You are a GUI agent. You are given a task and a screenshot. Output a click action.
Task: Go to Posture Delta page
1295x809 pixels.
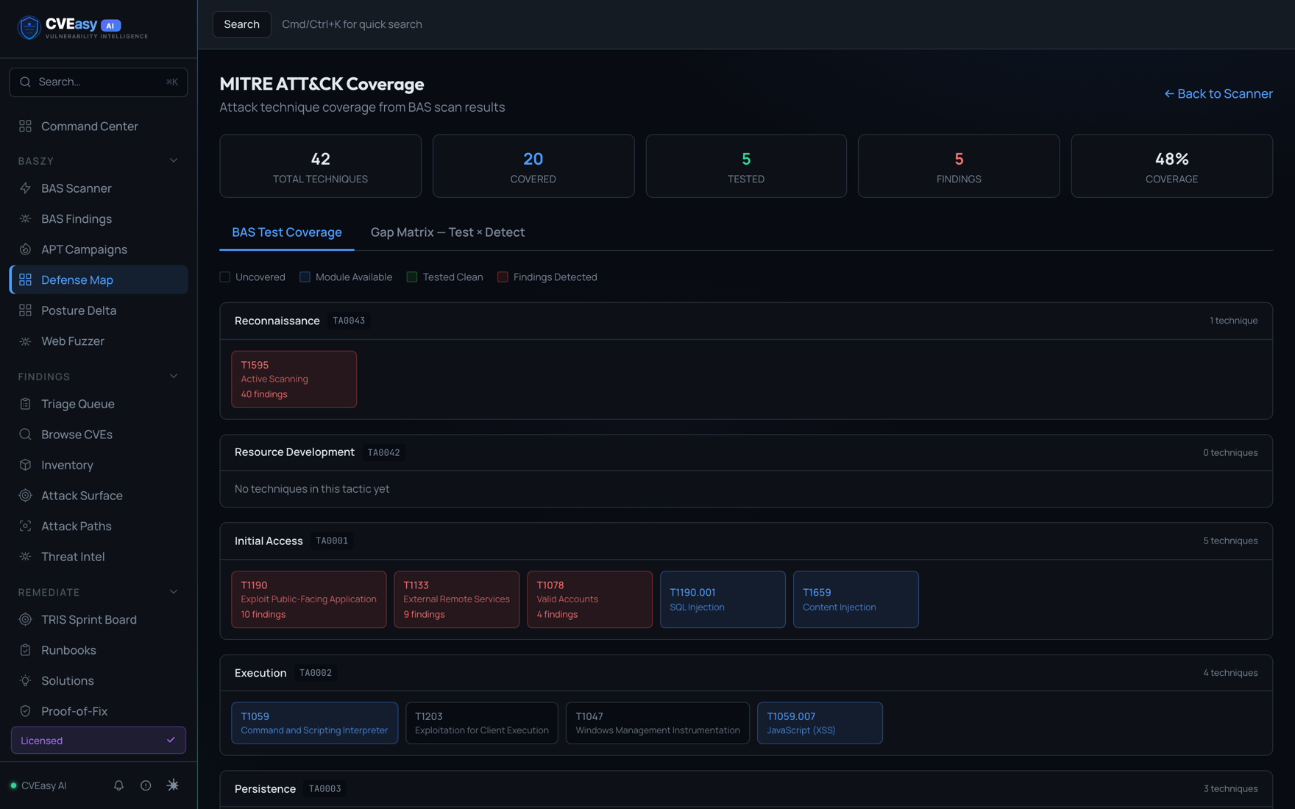coord(99,310)
